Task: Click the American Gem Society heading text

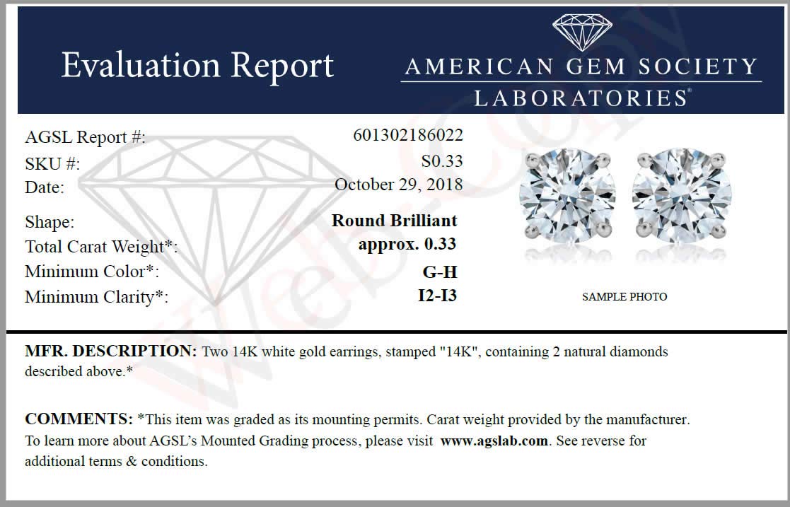Action: click(581, 66)
